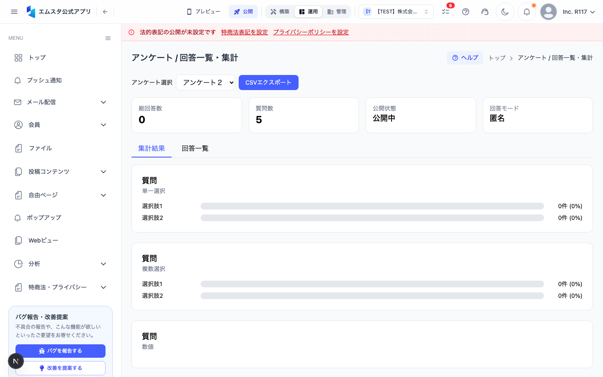Click the エムスタ公式アプリ logo
Viewport: 603px width, 377px height.
point(59,12)
